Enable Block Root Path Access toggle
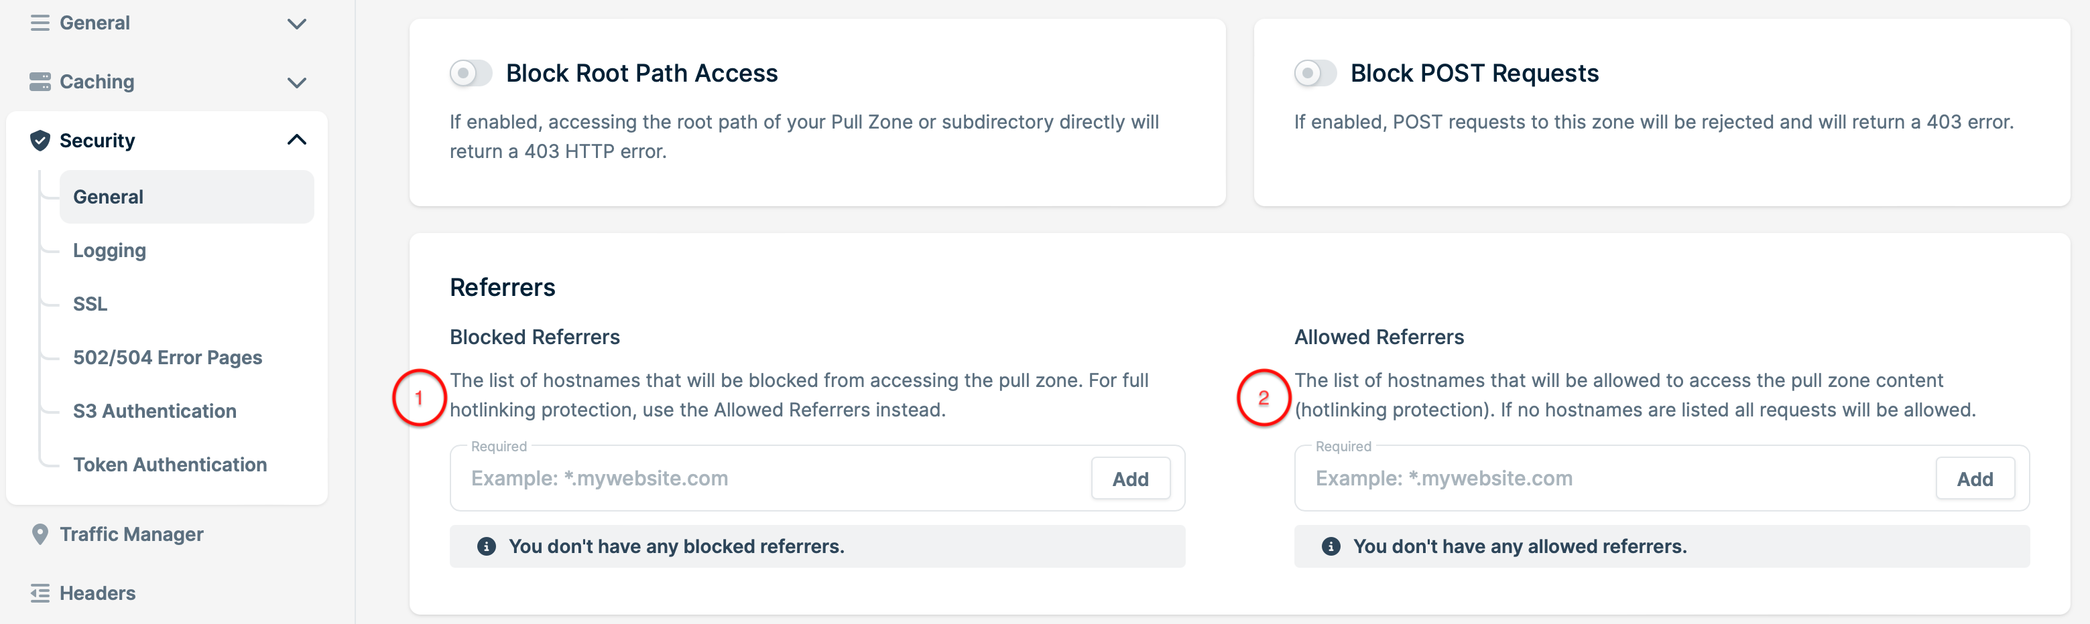Image resolution: width=2090 pixels, height=624 pixels. [x=471, y=73]
